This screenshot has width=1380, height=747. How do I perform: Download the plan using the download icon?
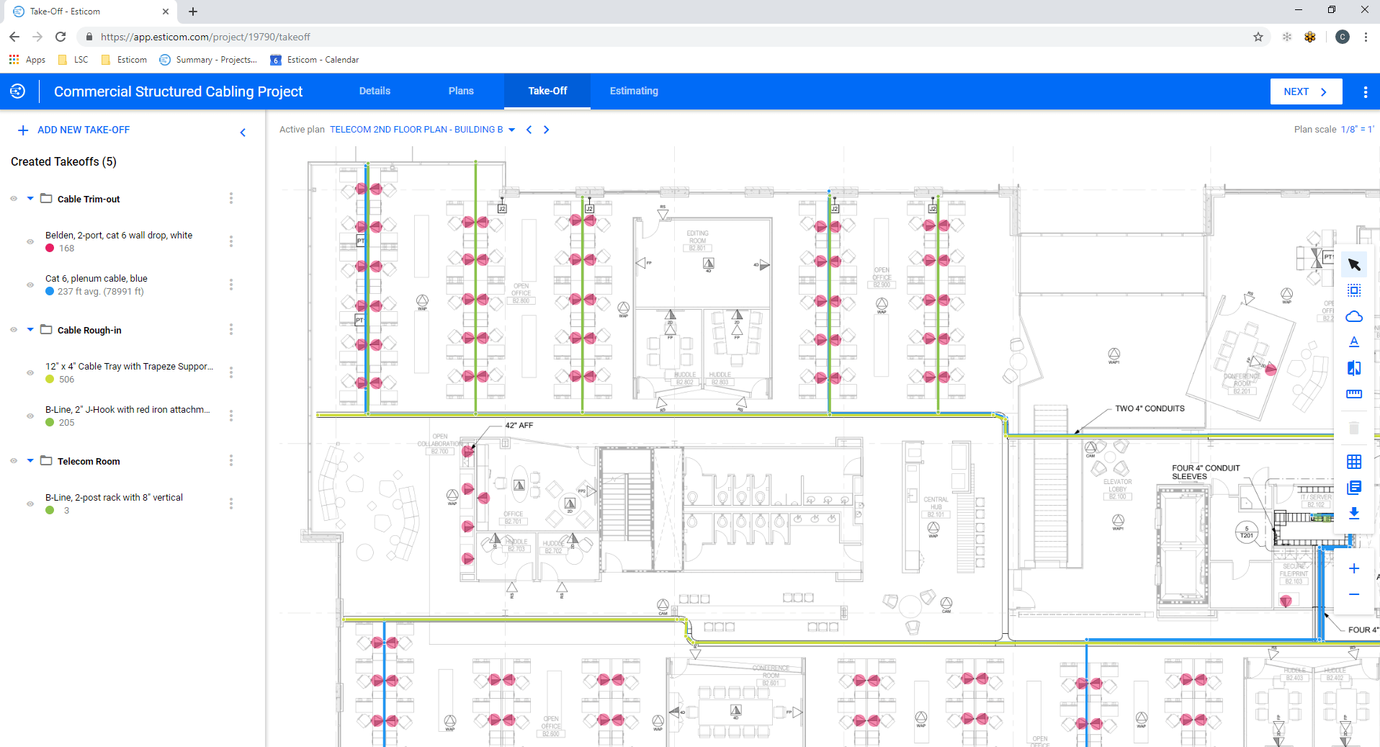pyautogui.click(x=1354, y=514)
